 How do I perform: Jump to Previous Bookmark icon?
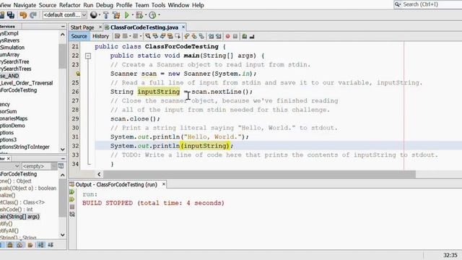point(186,36)
